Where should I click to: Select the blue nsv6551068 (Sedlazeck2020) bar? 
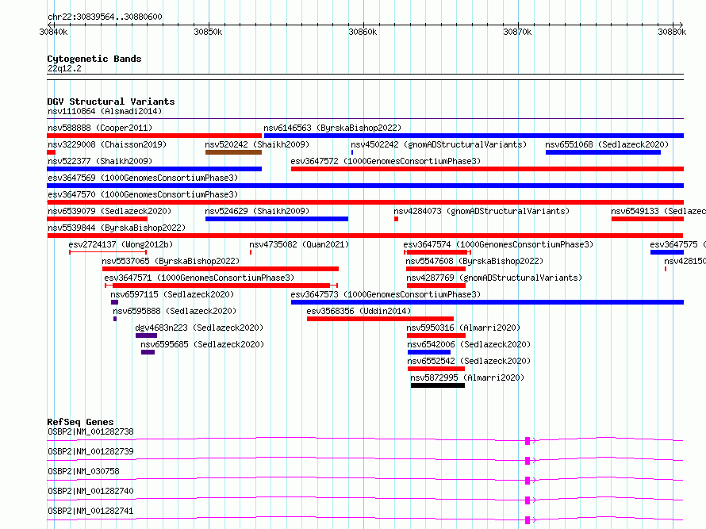tap(603, 152)
